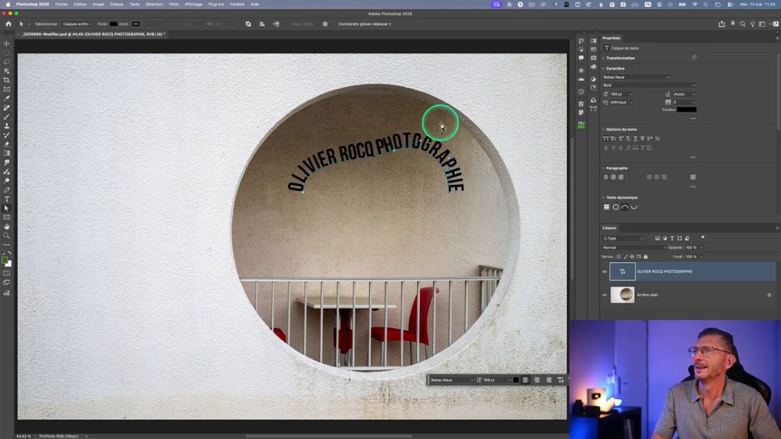Select the Move tool in the left toolbar
This screenshot has height=439, width=781.
(x=7, y=44)
